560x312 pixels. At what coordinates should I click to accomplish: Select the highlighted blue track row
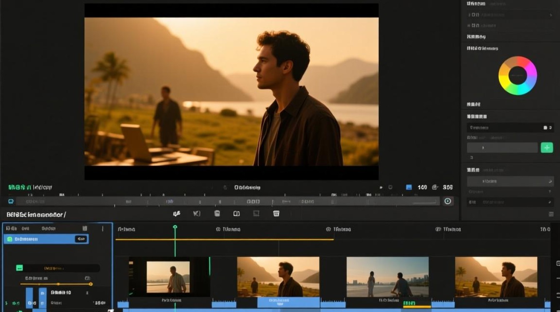46,239
